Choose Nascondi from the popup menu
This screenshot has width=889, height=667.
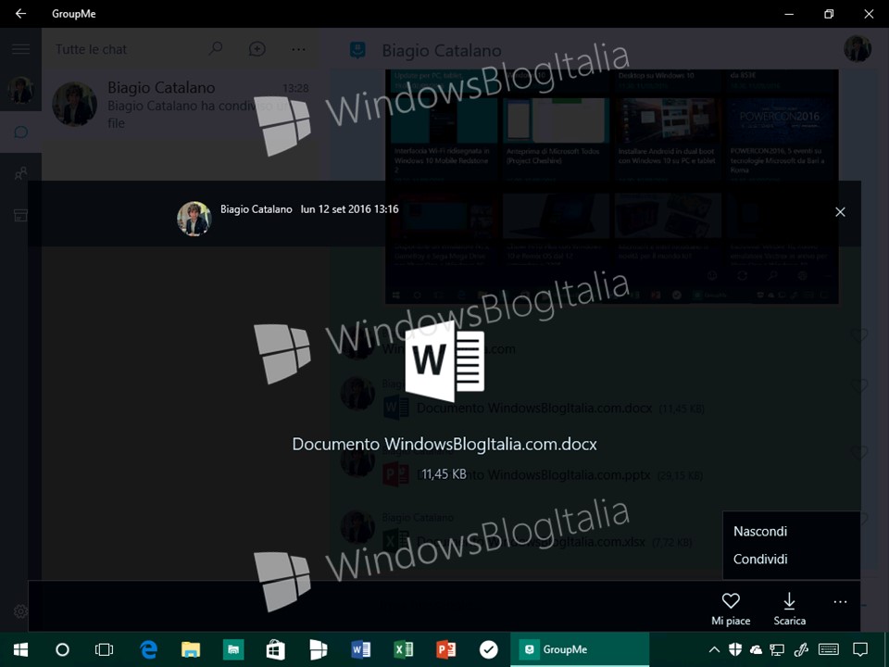pyautogui.click(x=760, y=532)
